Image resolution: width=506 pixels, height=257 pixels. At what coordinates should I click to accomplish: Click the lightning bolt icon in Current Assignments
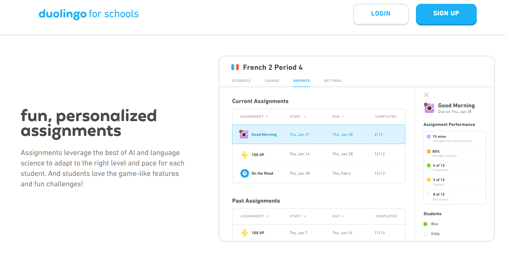(244, 155)
